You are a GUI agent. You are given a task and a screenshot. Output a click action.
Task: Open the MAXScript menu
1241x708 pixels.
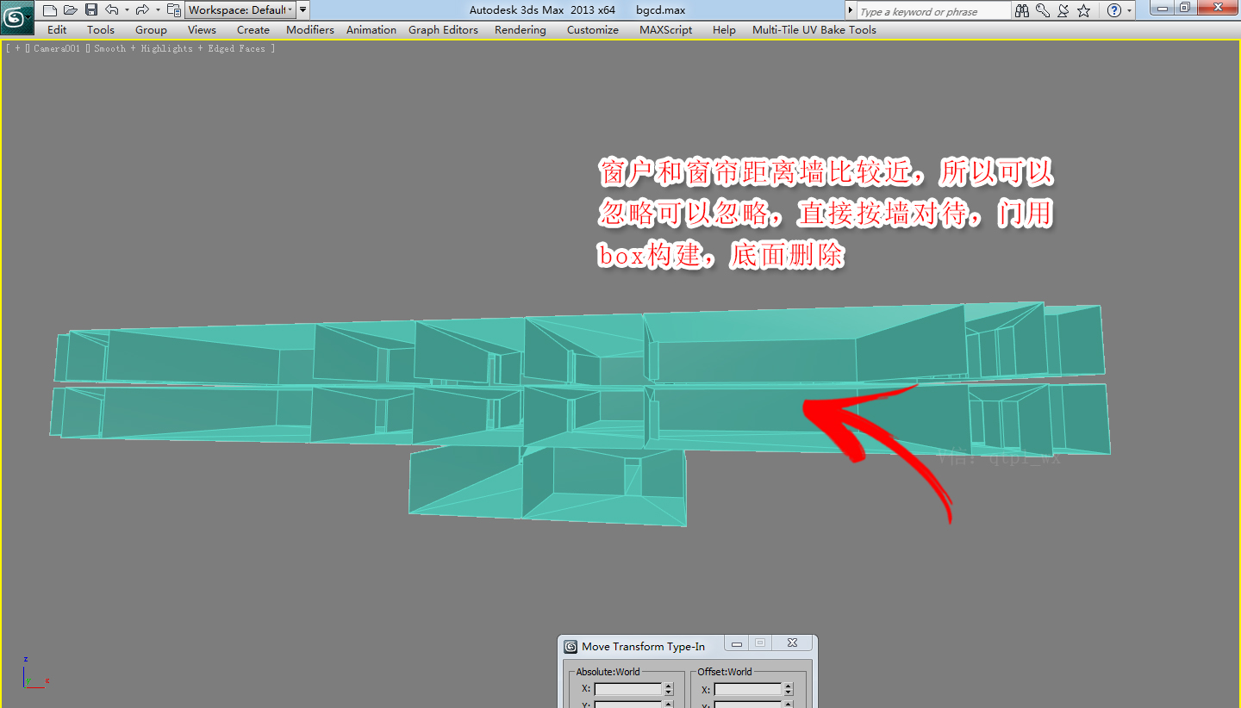666,29
